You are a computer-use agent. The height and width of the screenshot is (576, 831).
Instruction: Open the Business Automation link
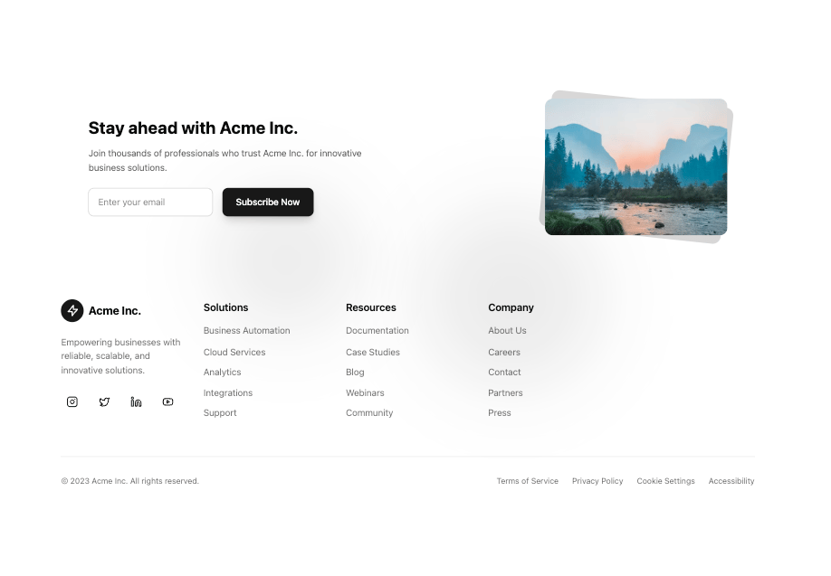coord(246,330)
